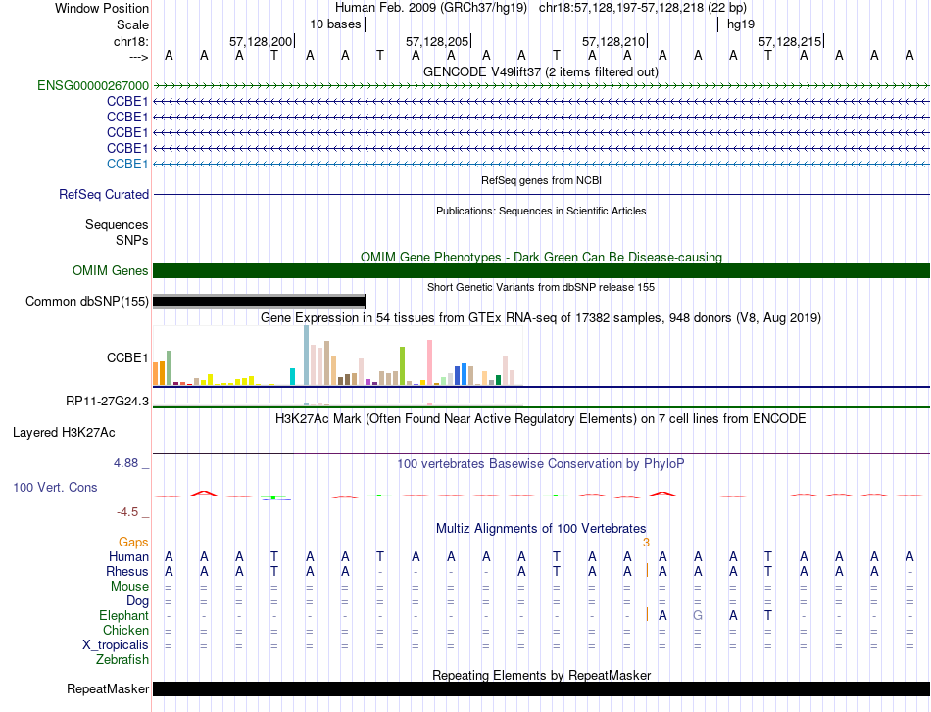This screenshot has height=712, width=931.
Task: Click the G base in Elephant row
Action: tap(698, 616)
